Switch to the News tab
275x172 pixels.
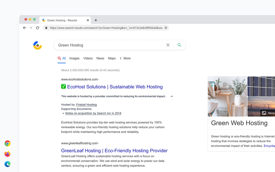pos(100,58)
